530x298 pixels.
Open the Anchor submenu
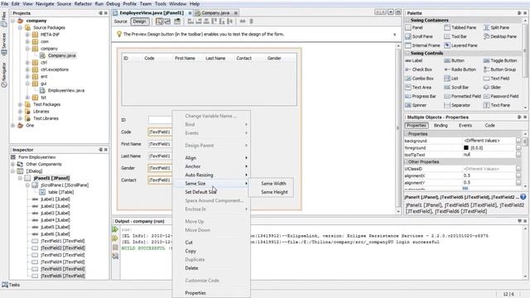coord(193,166)
